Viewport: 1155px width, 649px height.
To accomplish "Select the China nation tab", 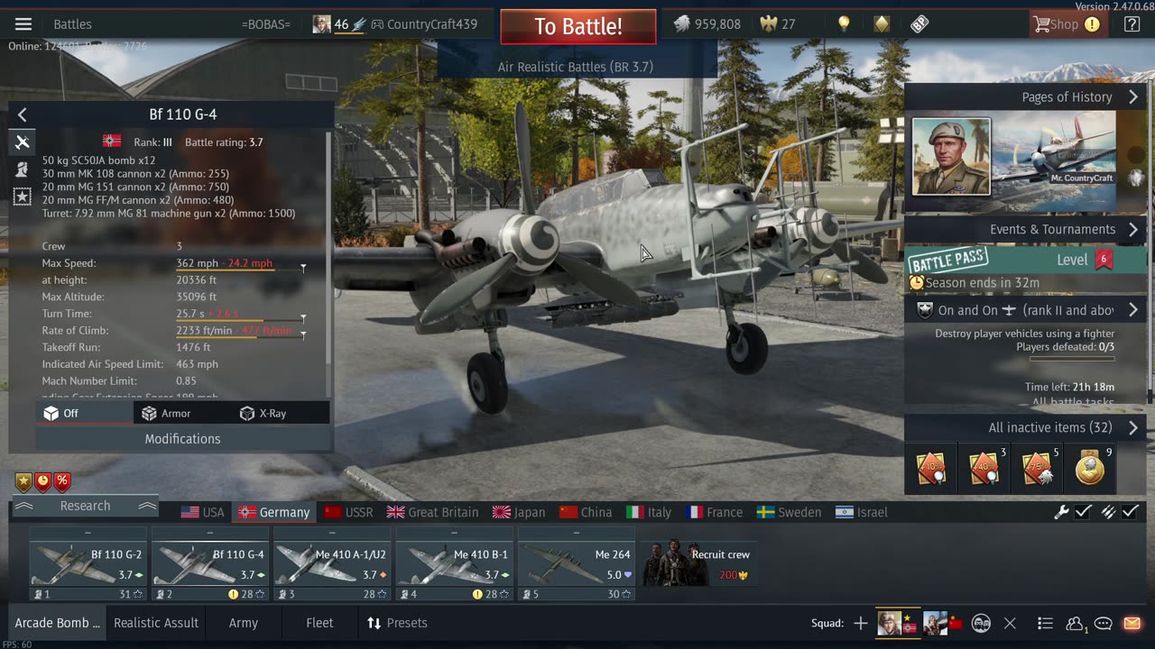I will click(x=586, y=512).
